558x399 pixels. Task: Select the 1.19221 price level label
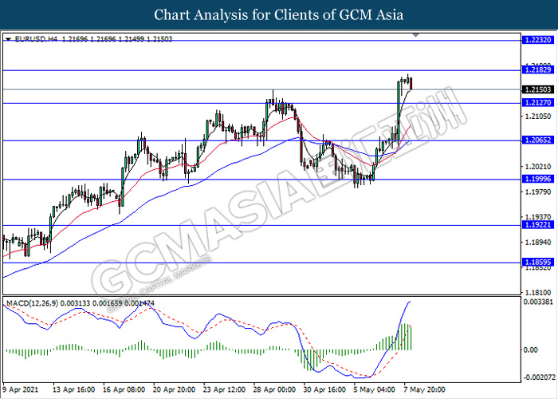click(538, 225)
